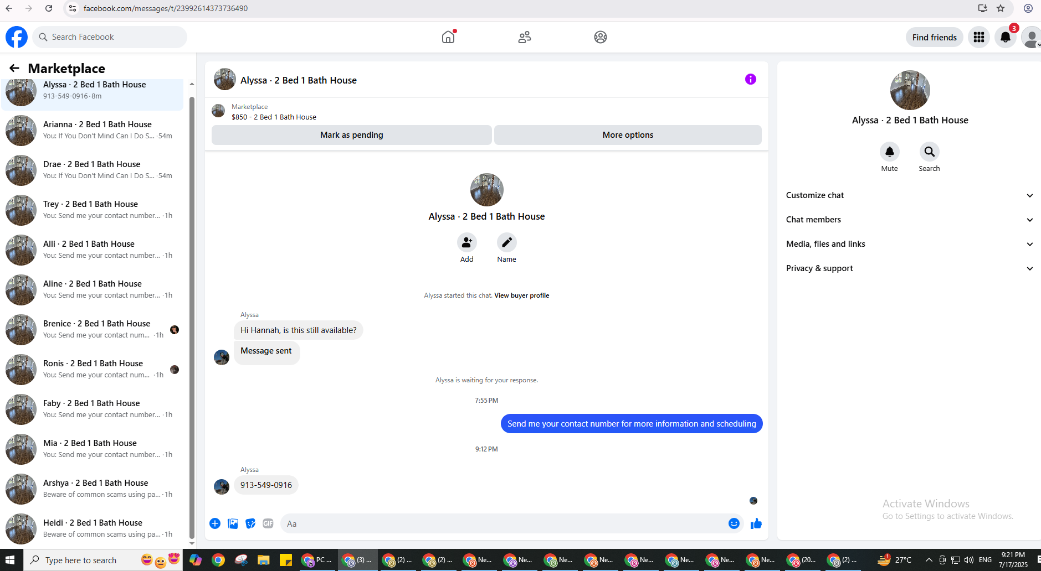
Task: Mute the conversation with Alyssa
Action: (889, 152)
